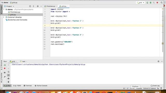This screenshot has height=93, width=166.
Task: Click line number 12 in gutter
Action: click(44, 35)
